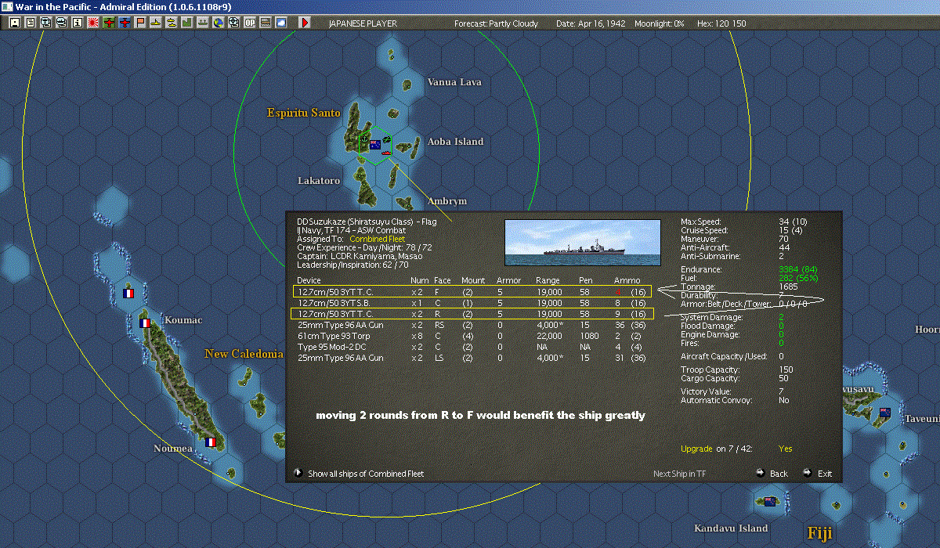The image size is (940, 548).
Task: Select the red aircraft on green icon
Action: [x=109, y=23]
